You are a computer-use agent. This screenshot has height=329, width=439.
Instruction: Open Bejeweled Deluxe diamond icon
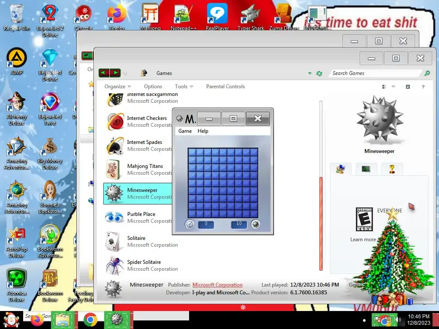[50, 65]
